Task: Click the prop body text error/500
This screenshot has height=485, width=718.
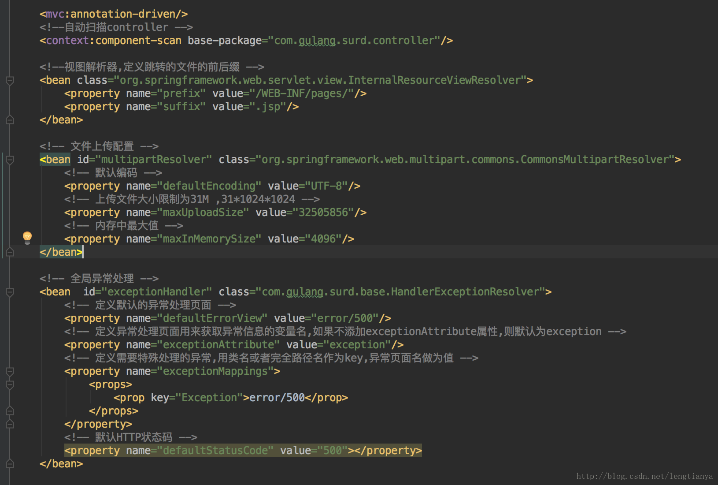Action: pyautogui.click(x=277, y=398)
